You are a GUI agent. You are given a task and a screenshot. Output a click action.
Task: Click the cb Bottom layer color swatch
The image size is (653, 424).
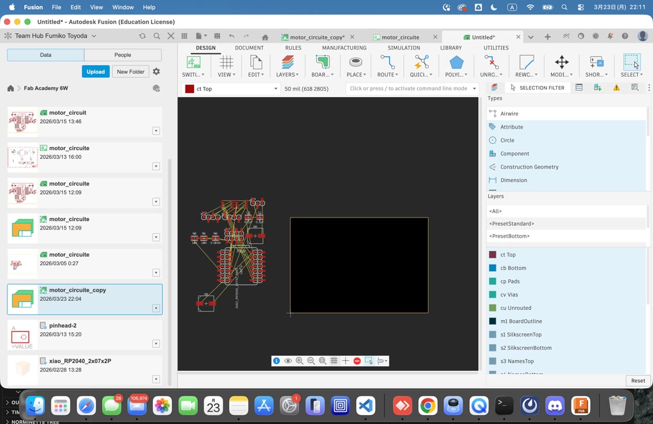click(x=493, y=268)
